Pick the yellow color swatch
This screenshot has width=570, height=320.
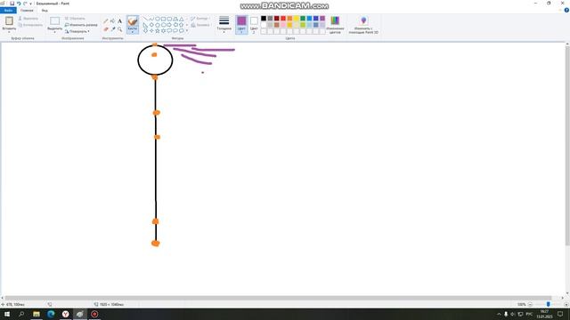(x=297, y=19)
